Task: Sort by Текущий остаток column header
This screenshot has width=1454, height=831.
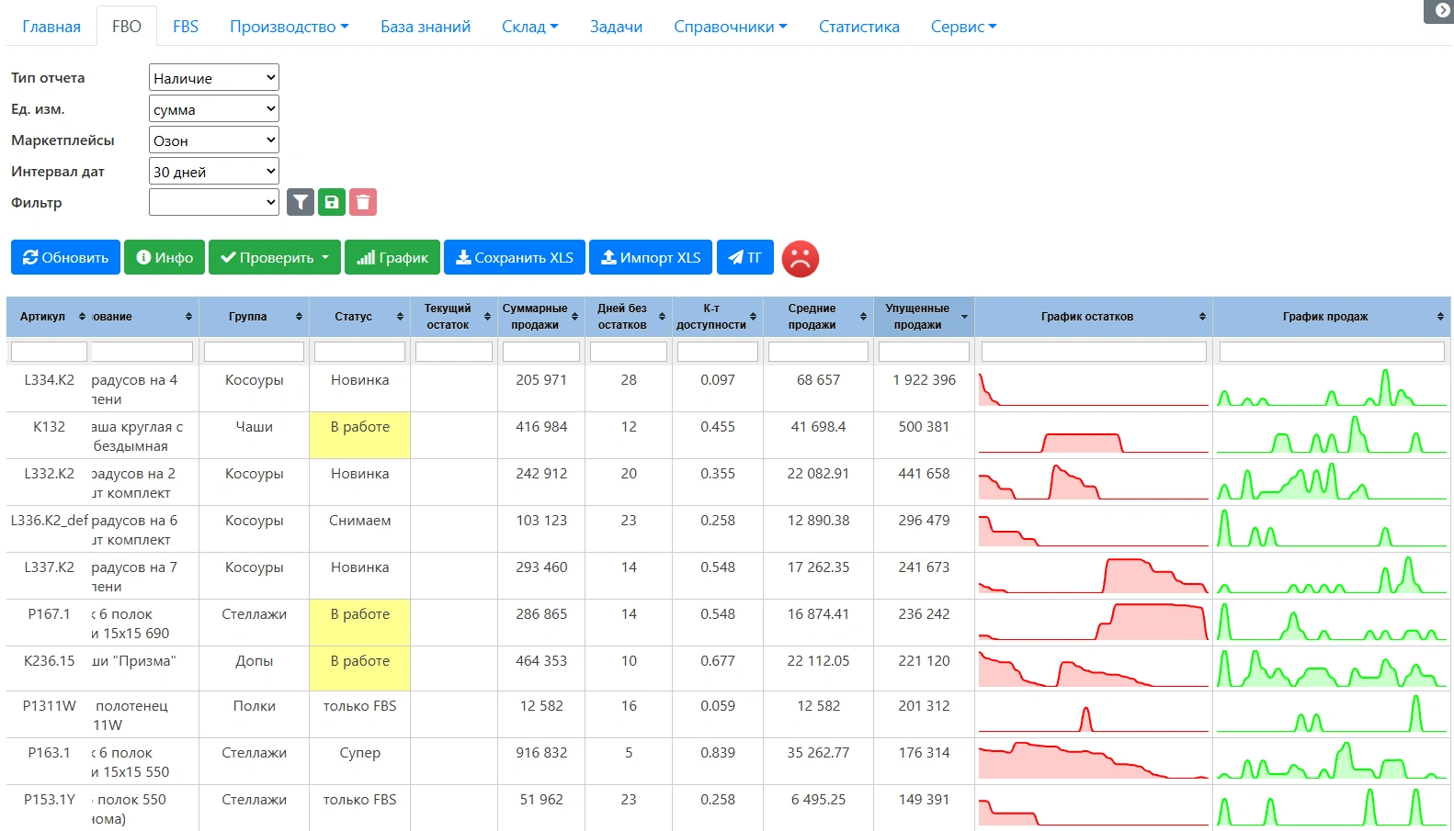Action: click(454, 317)
